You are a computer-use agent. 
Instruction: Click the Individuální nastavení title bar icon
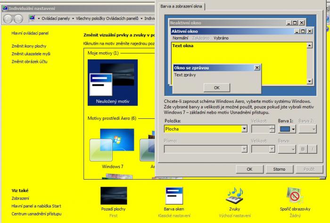coord(5,8)
